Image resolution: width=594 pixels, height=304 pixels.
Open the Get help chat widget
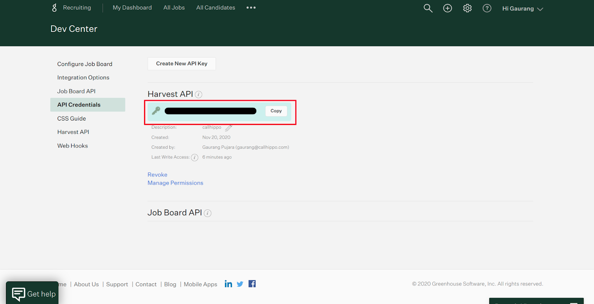pos(32,293)
